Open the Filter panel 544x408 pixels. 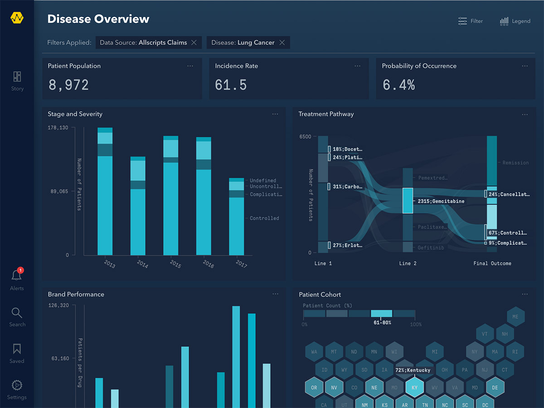471,21
